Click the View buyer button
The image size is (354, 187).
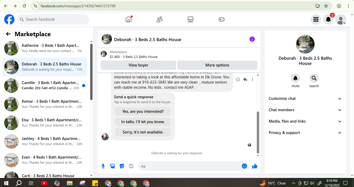pyautogui.click(x=138, y=65)
